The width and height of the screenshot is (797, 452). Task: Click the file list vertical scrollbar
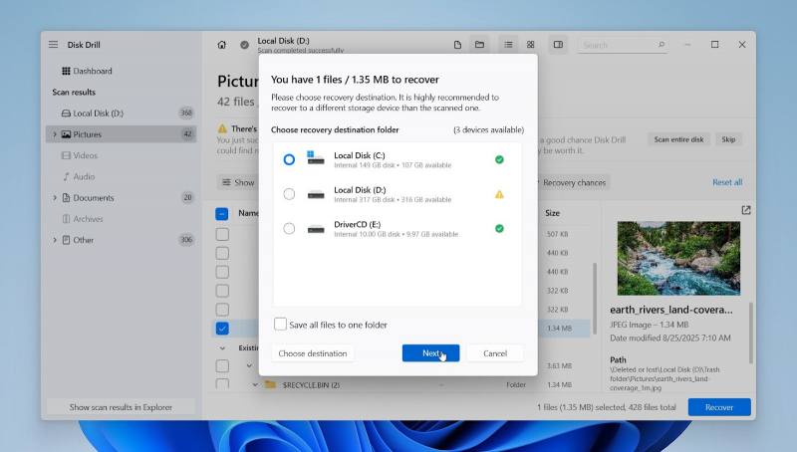pyautogui.click(x=595, y=299)
